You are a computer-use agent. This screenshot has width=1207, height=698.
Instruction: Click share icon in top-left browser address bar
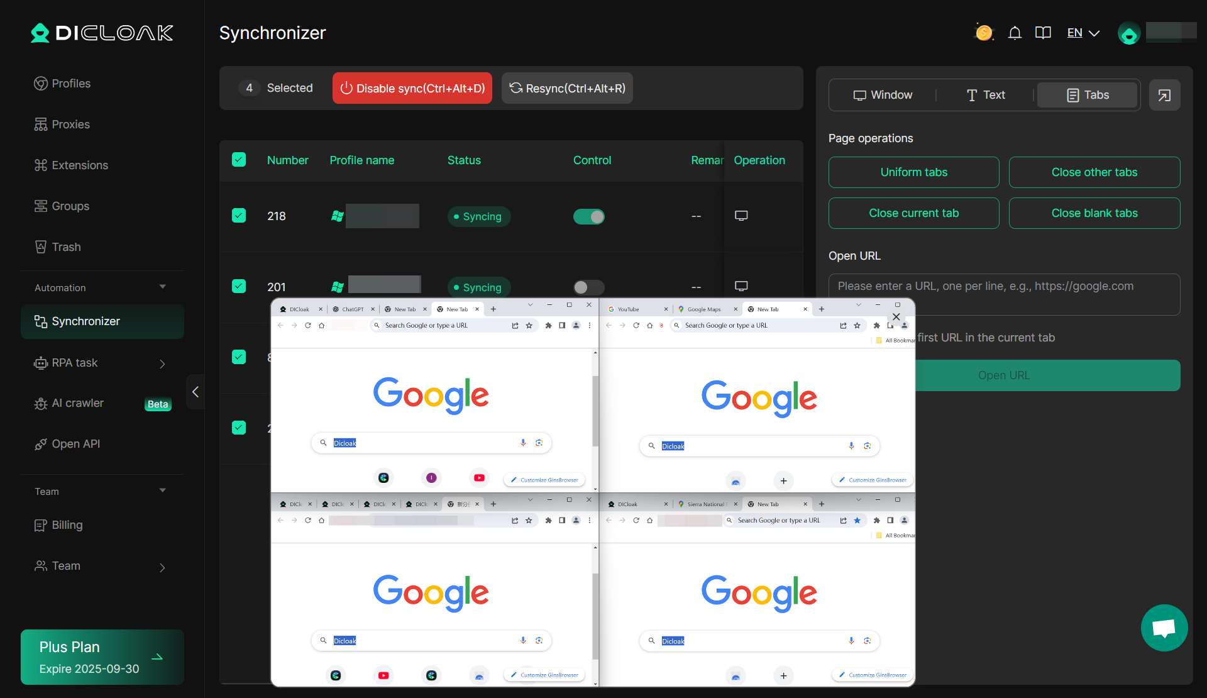[x=515, y=325]
